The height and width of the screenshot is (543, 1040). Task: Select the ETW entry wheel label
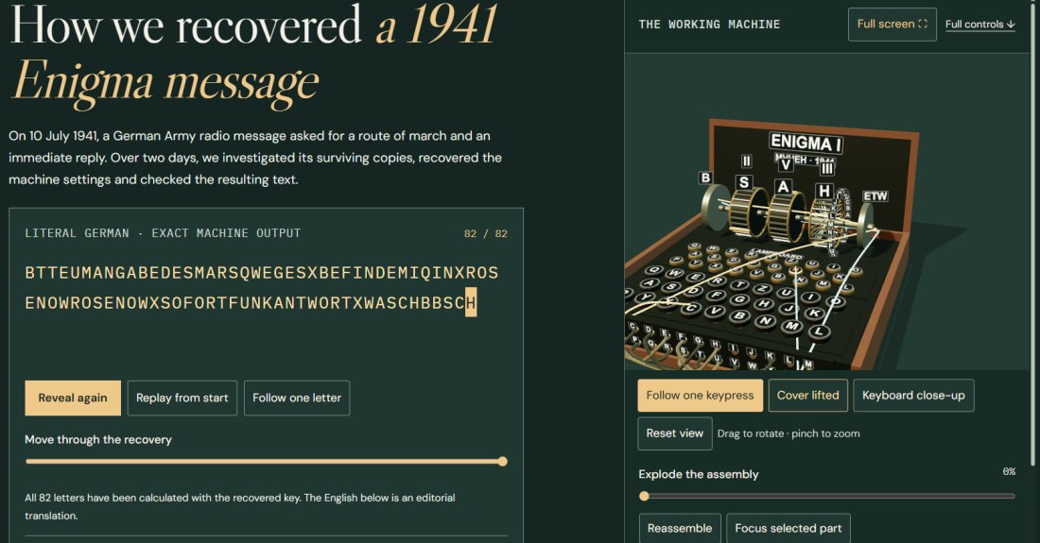875,196
